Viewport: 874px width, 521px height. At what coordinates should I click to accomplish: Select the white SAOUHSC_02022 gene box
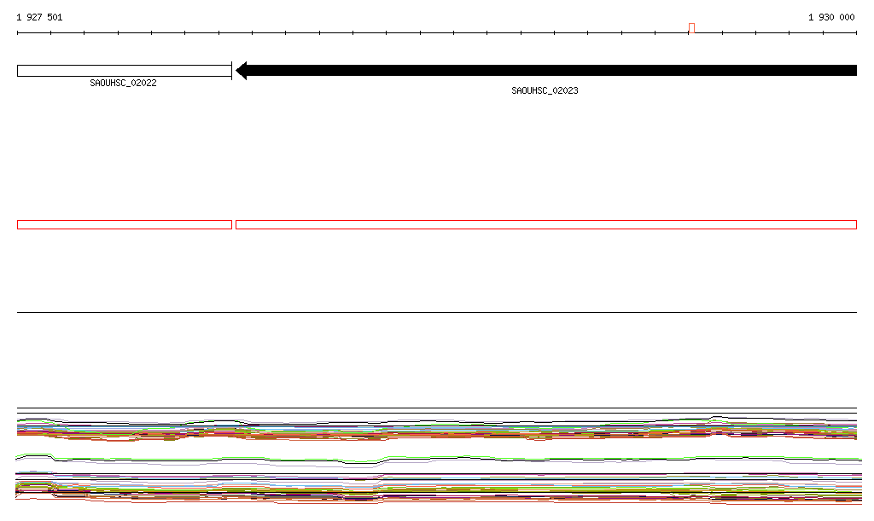[124, 71]
